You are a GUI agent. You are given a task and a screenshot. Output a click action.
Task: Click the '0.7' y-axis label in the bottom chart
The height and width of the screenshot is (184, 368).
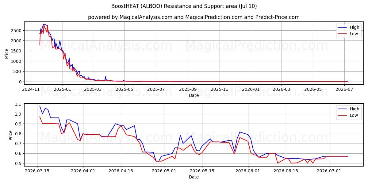18,144
